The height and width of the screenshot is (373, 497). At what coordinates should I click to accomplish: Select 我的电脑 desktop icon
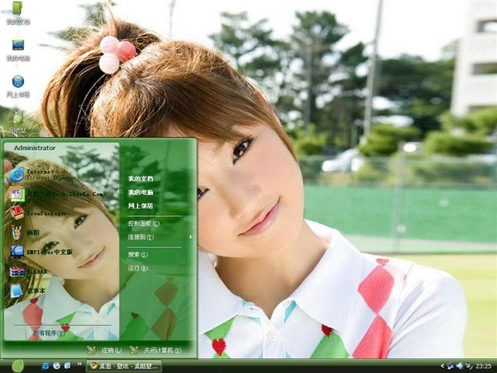(x=18, y=50)
